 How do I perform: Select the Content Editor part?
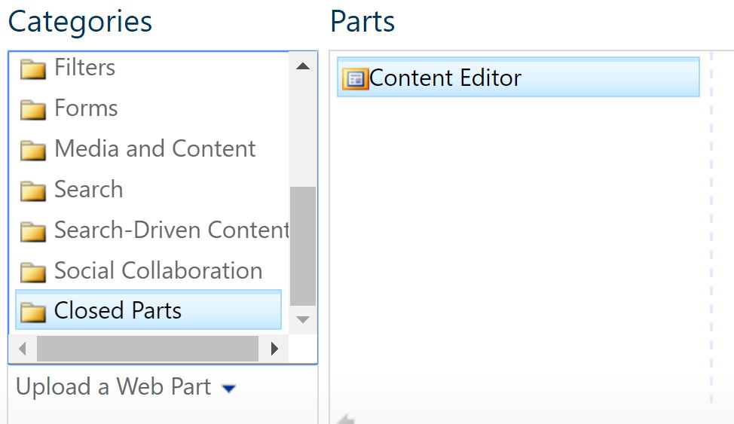click(x=518, y=78)
